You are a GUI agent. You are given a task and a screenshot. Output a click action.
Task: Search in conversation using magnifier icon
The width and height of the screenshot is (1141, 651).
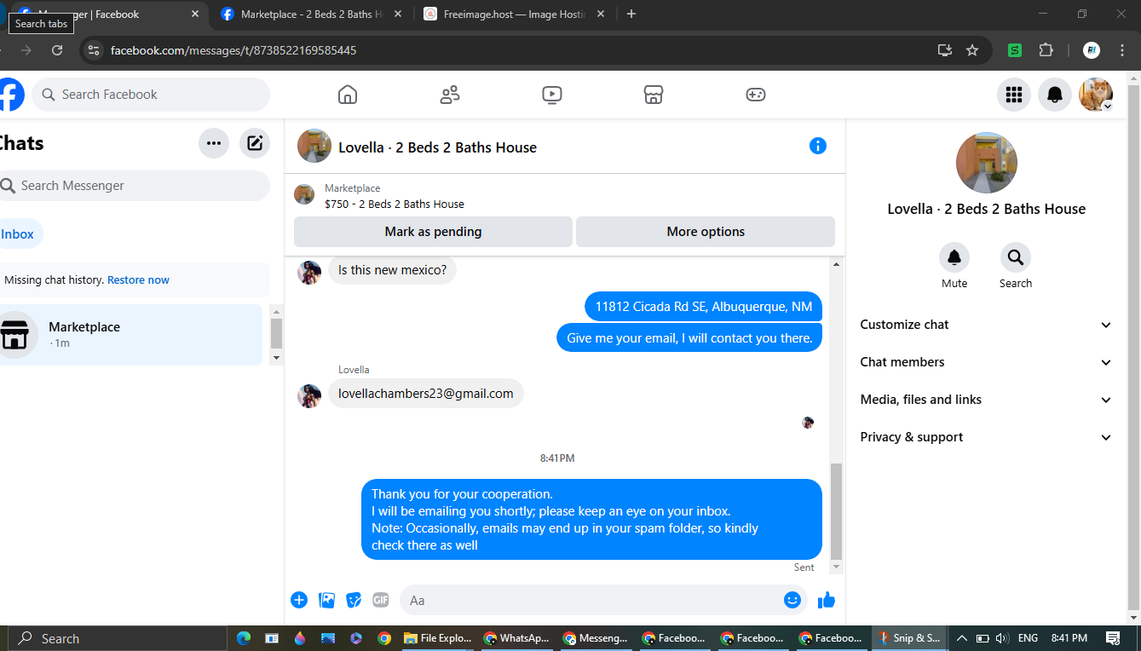tap(1016, 257)
